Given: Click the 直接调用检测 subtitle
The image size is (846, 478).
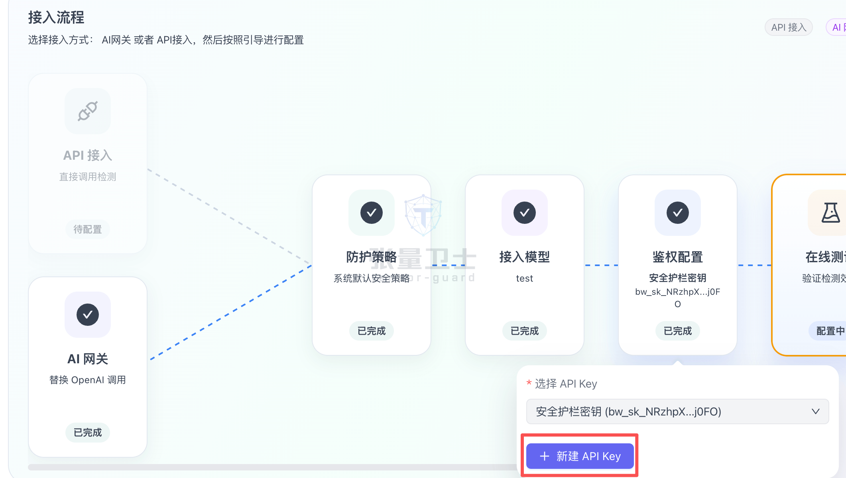Looking at the screenshot, I should click(88, 177).
